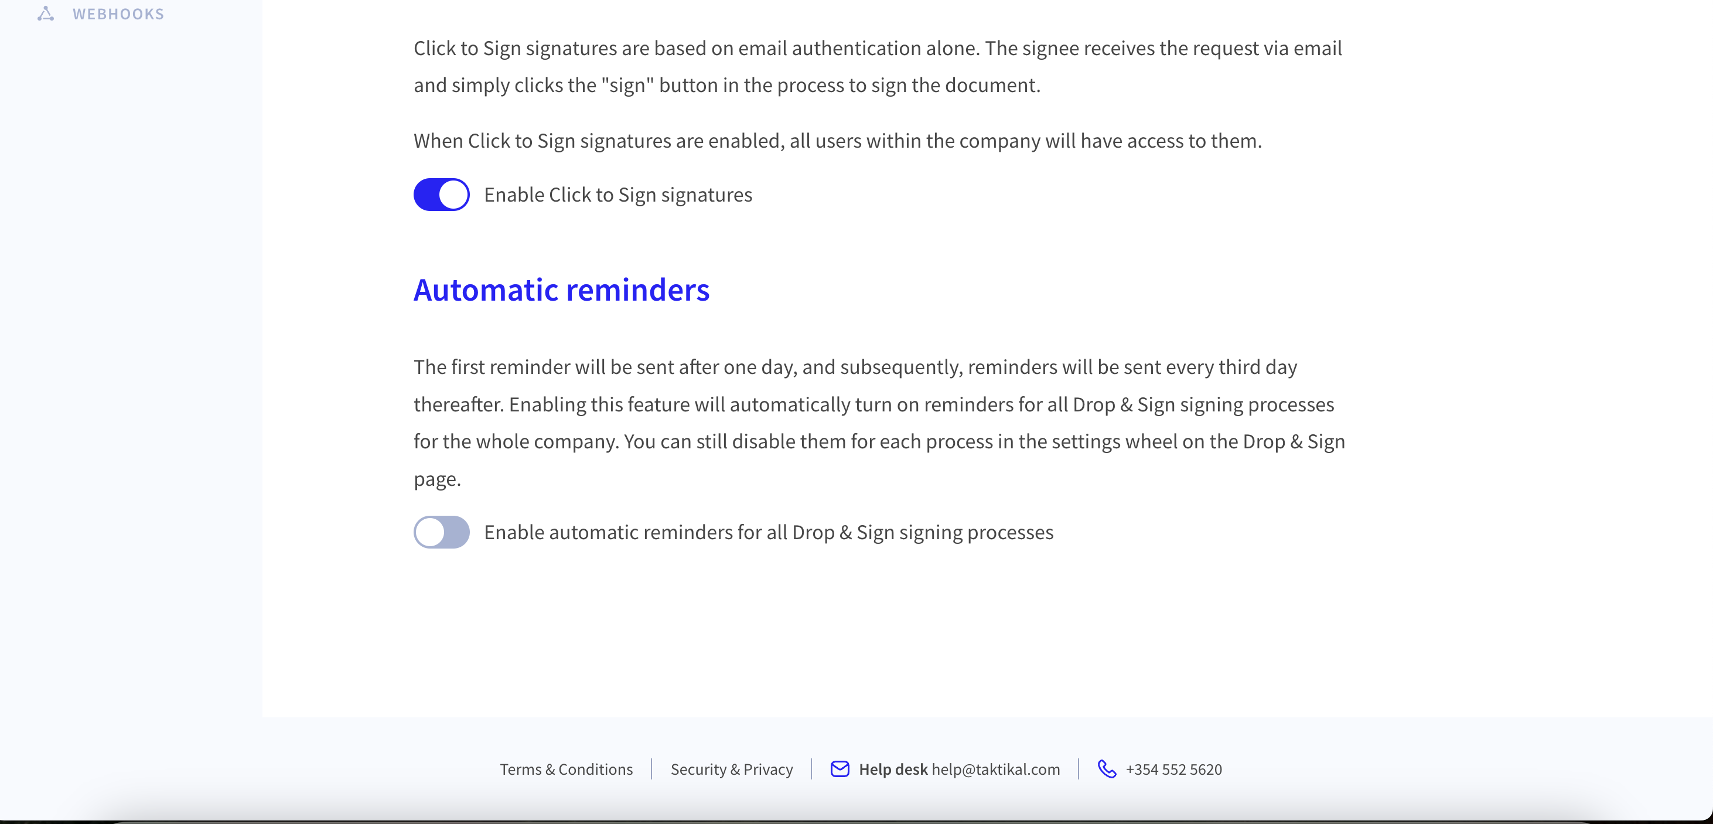Screen dimensions: 1713x824
Task: Click the "Enable Click to Sign signatures" label
Action: (x=618, y=195)
